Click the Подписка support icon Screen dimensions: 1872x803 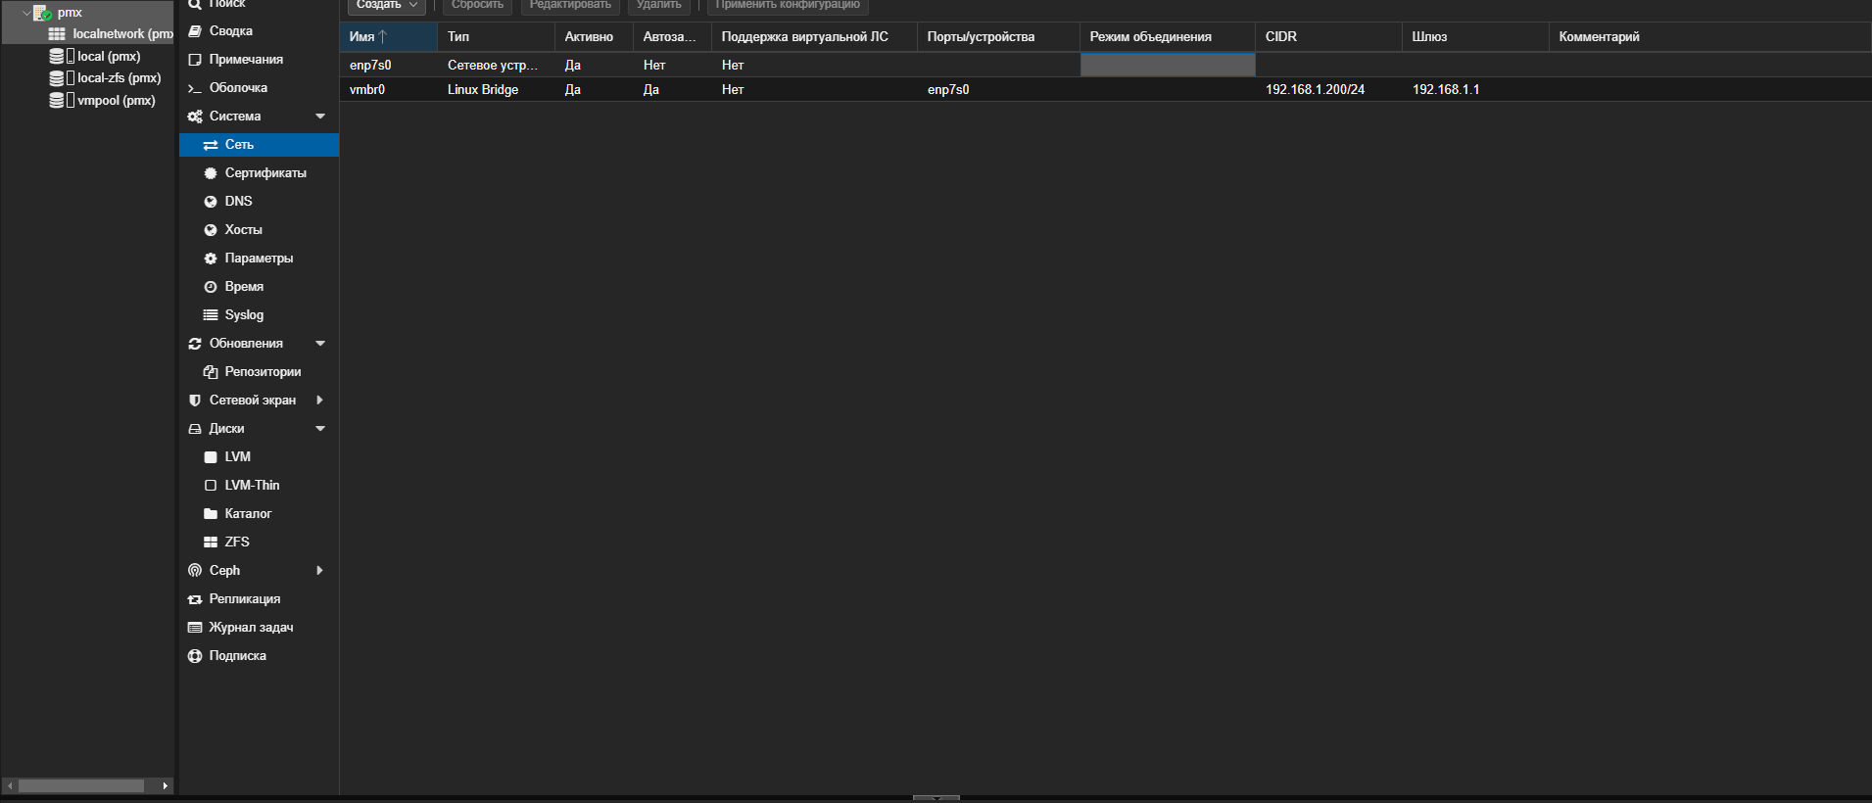(195, 656)
